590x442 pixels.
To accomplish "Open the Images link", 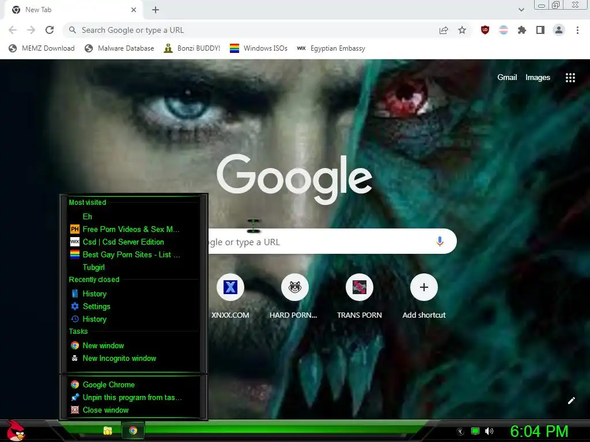I will (538, 78).
